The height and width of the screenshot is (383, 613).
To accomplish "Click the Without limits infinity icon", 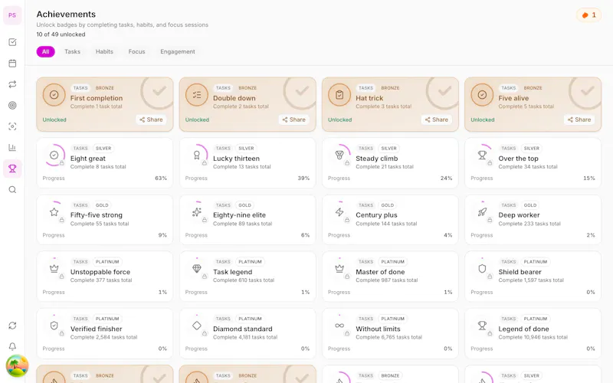I will coord(339,326).
